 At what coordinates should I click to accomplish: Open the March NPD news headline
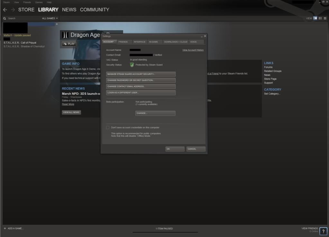click(81, 94)
